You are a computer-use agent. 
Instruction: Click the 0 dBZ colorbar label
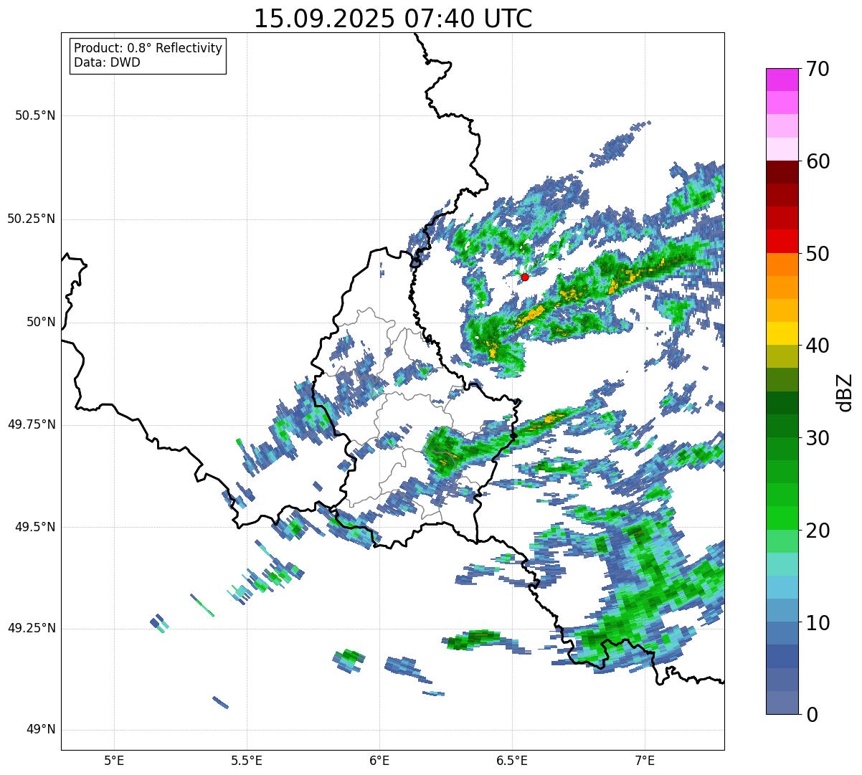click(812, 715)
